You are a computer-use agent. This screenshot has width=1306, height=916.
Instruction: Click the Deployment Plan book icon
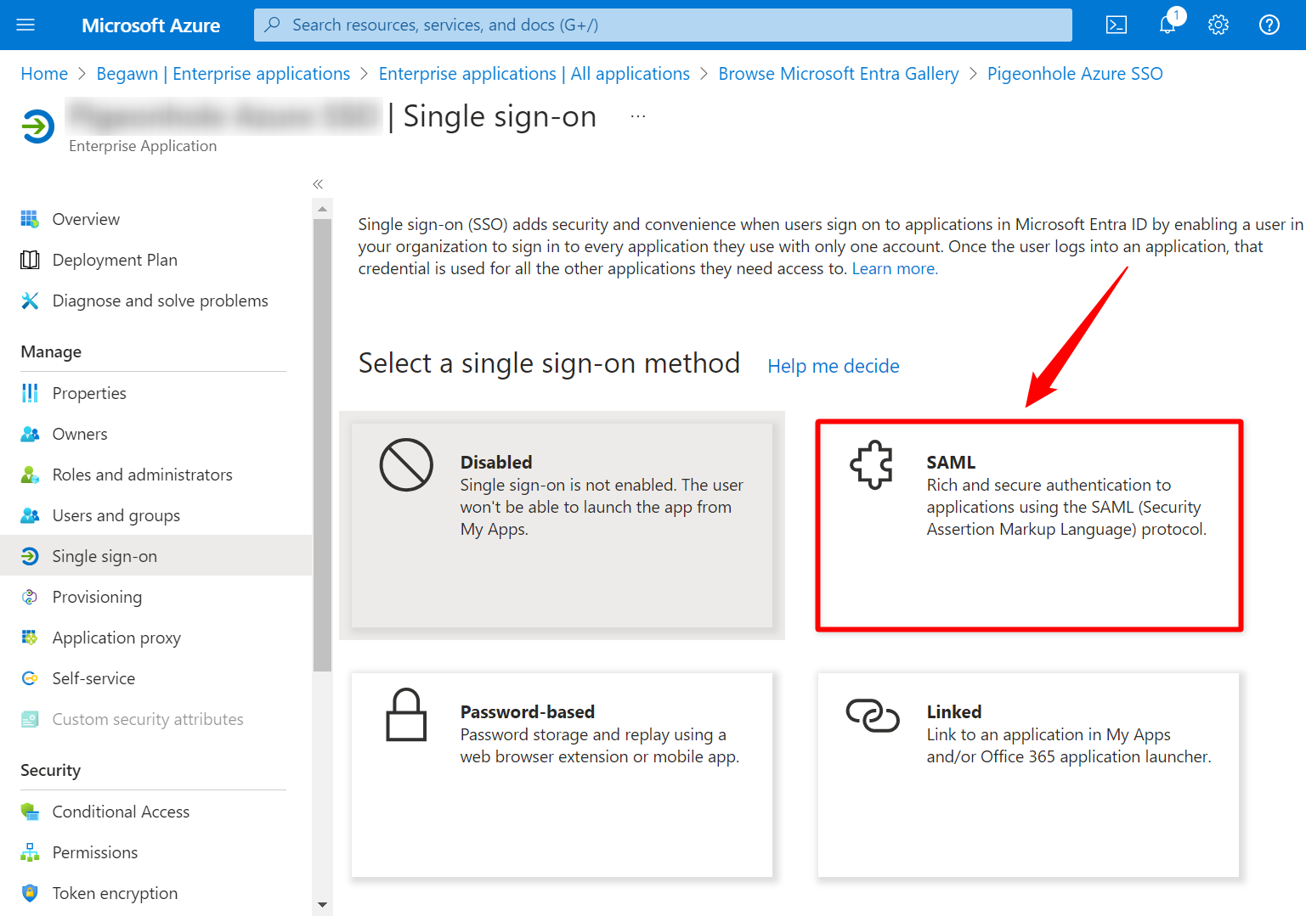pyautogui.click(x=30, y=260)
